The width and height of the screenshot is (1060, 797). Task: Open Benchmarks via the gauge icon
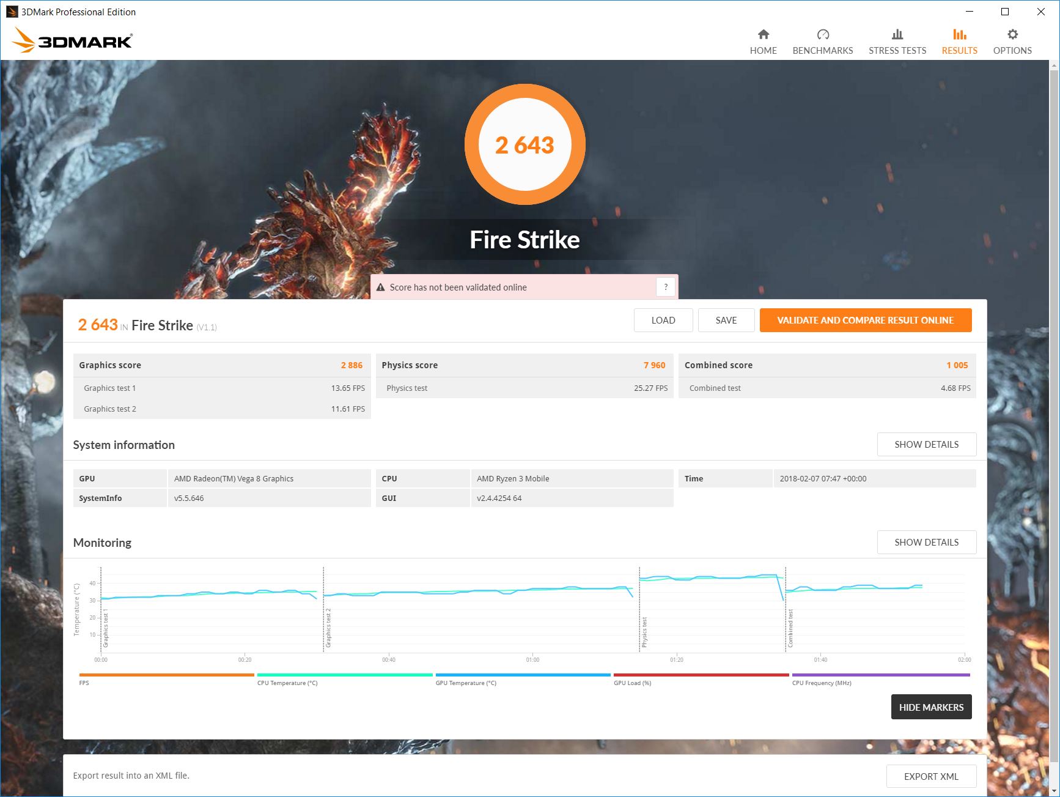(x=823, y=34)
